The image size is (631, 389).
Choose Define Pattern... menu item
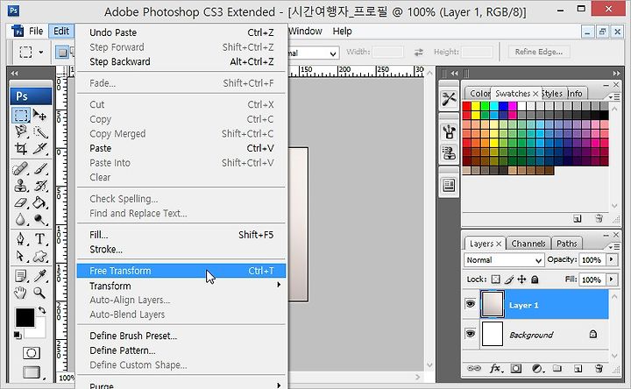[x=181, y=350]
